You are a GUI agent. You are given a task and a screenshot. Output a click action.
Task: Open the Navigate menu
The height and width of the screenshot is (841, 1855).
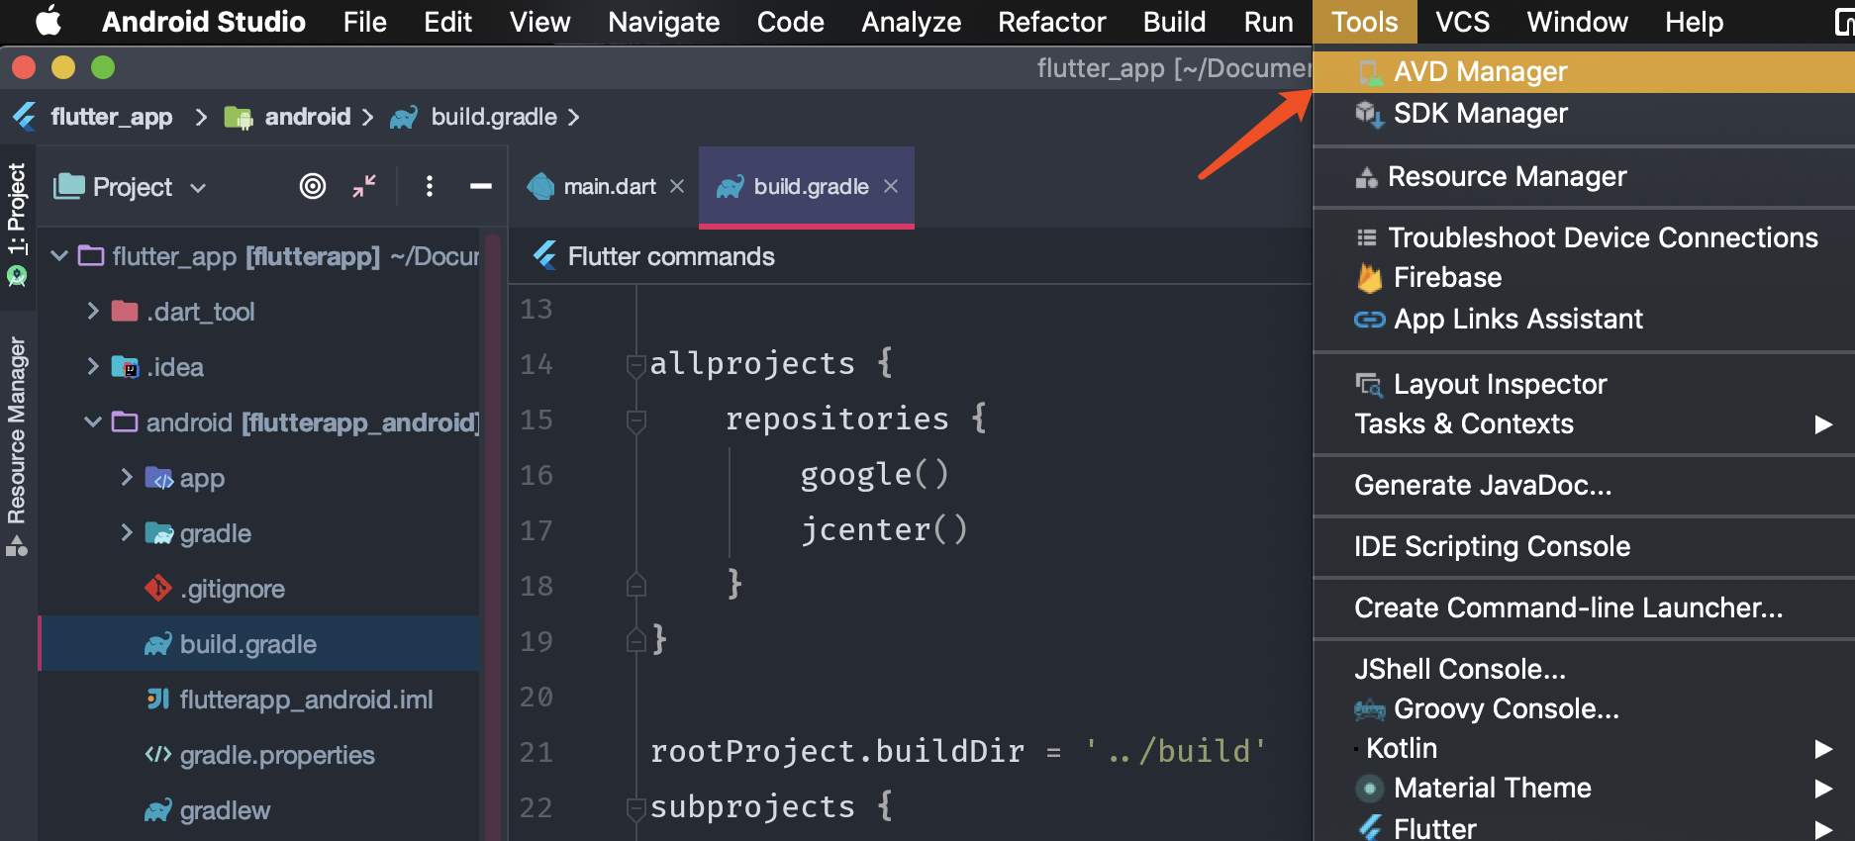(663, 22)
